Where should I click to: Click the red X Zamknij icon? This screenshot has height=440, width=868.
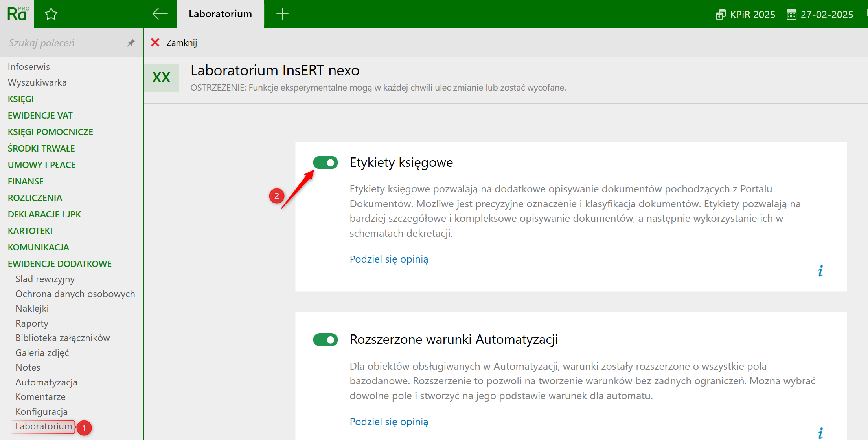click(155, 42)
